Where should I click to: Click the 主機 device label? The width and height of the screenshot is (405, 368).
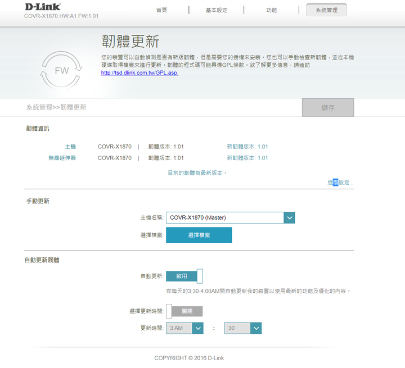pyautogui.click(x=70, y=147)
